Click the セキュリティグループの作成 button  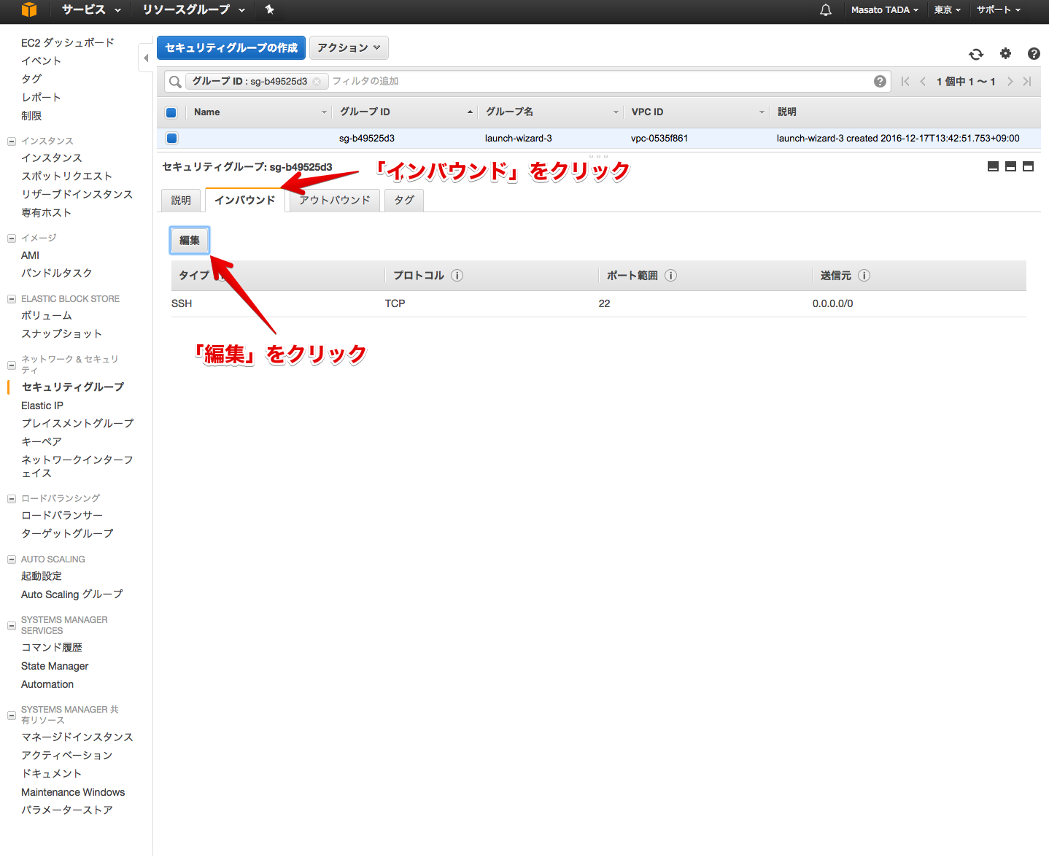pyautogui.click(x=231, y=47)
